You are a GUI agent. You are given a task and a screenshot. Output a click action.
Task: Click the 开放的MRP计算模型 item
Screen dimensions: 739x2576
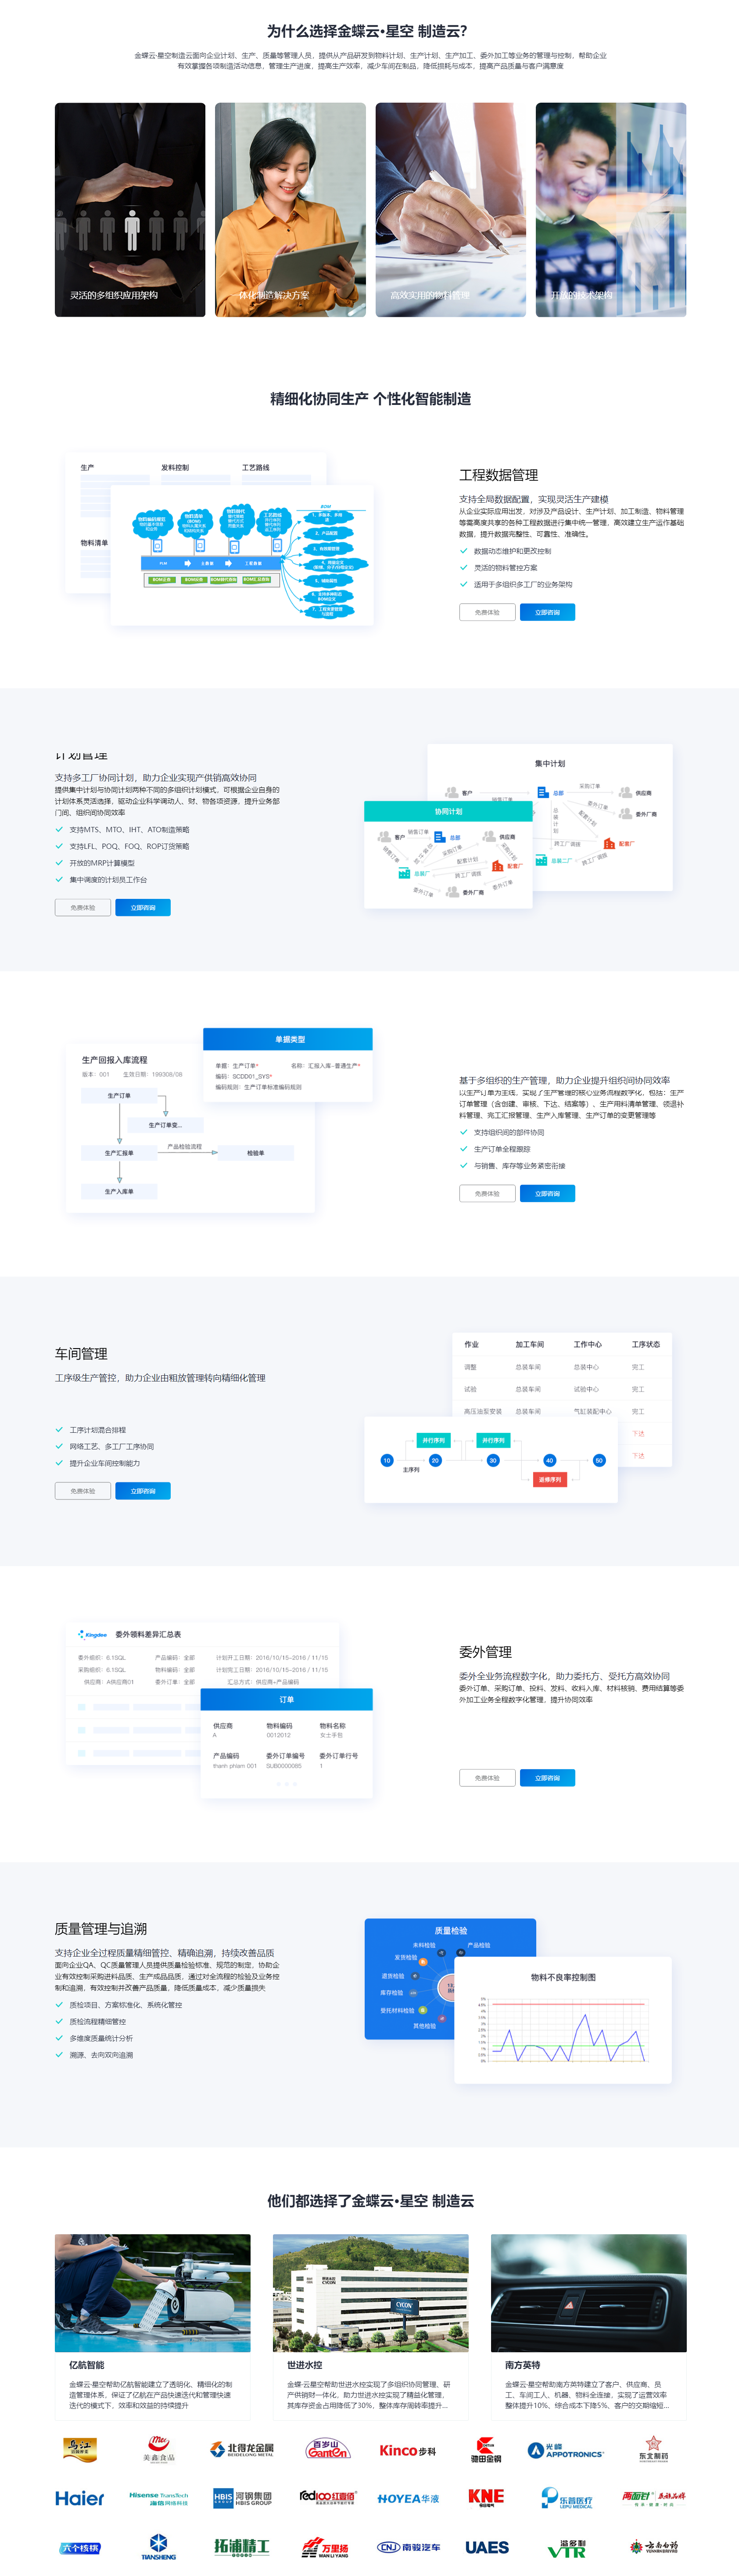point(101,863)
